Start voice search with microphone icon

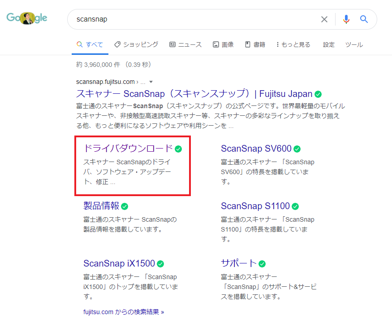click(x=346, y=19)
